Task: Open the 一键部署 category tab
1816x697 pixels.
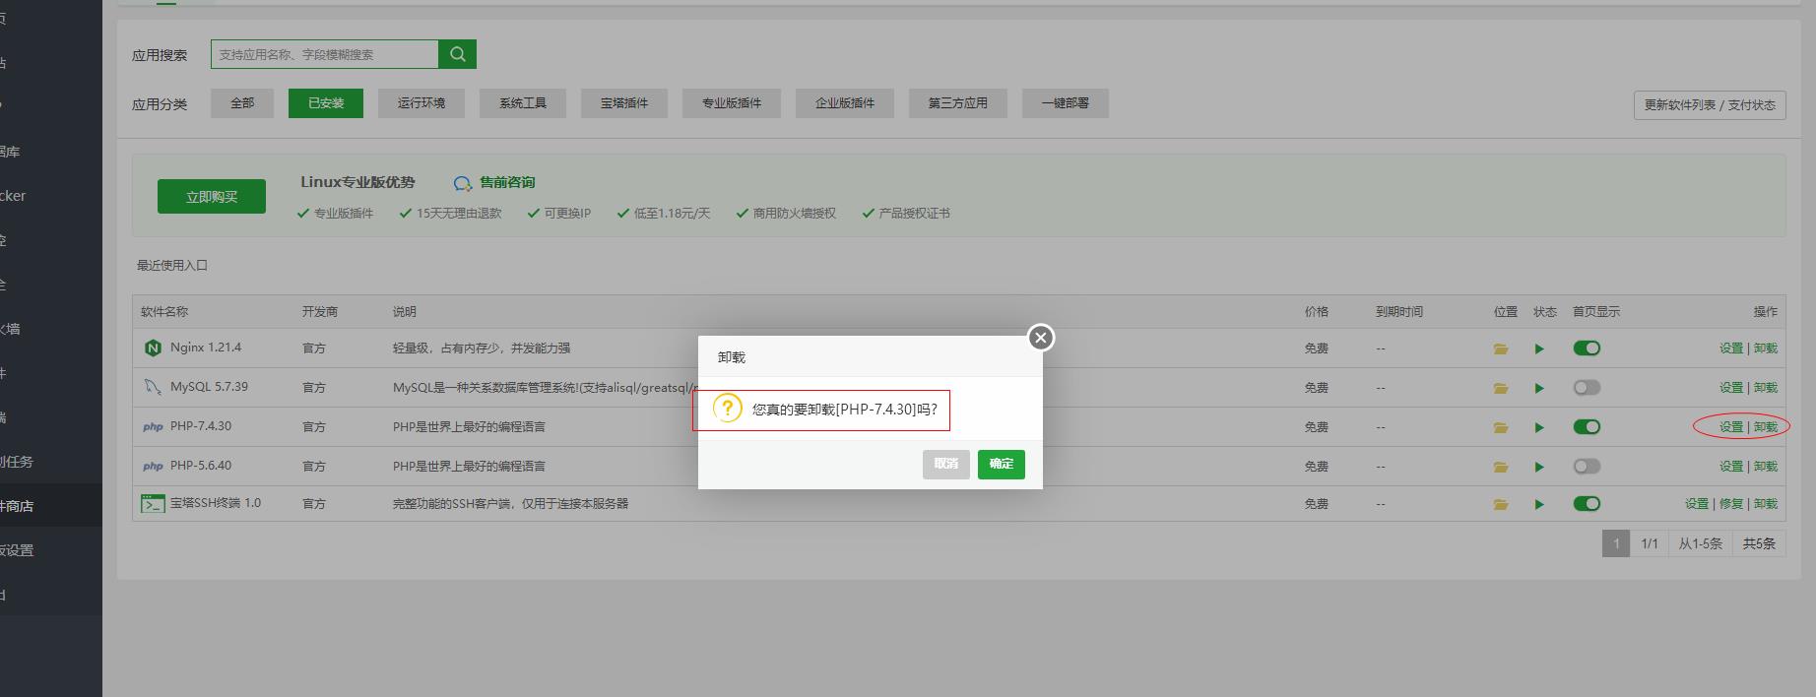Action: click(x=1066, y=103)
